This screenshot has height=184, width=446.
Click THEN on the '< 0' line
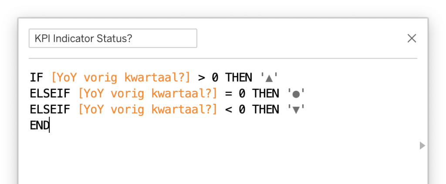[x=266, y=110]
